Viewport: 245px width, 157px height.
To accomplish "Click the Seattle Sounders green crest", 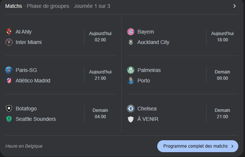I will pyautogui.click(x=9, y=119).
